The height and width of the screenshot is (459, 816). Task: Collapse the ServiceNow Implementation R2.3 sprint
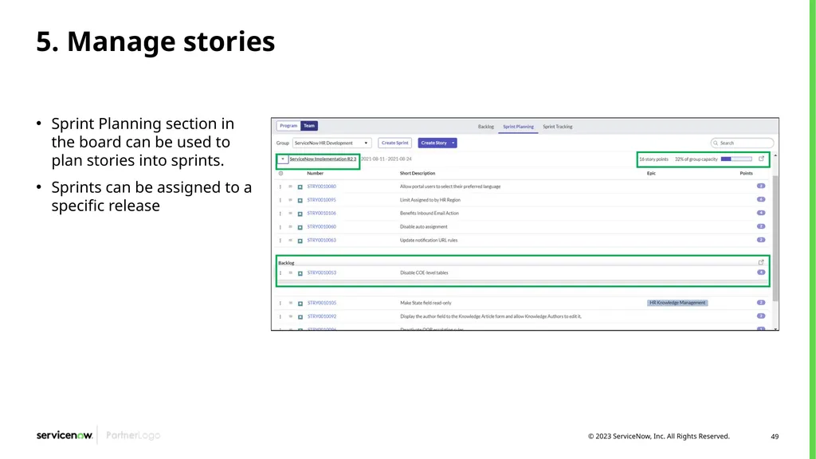(283, 159)
